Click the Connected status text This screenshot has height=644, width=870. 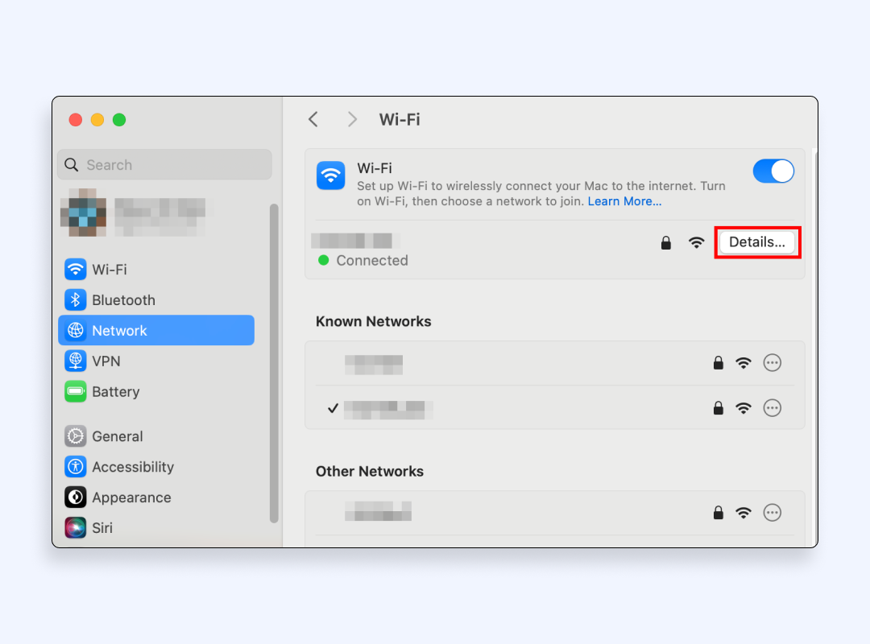click(372, 260)
